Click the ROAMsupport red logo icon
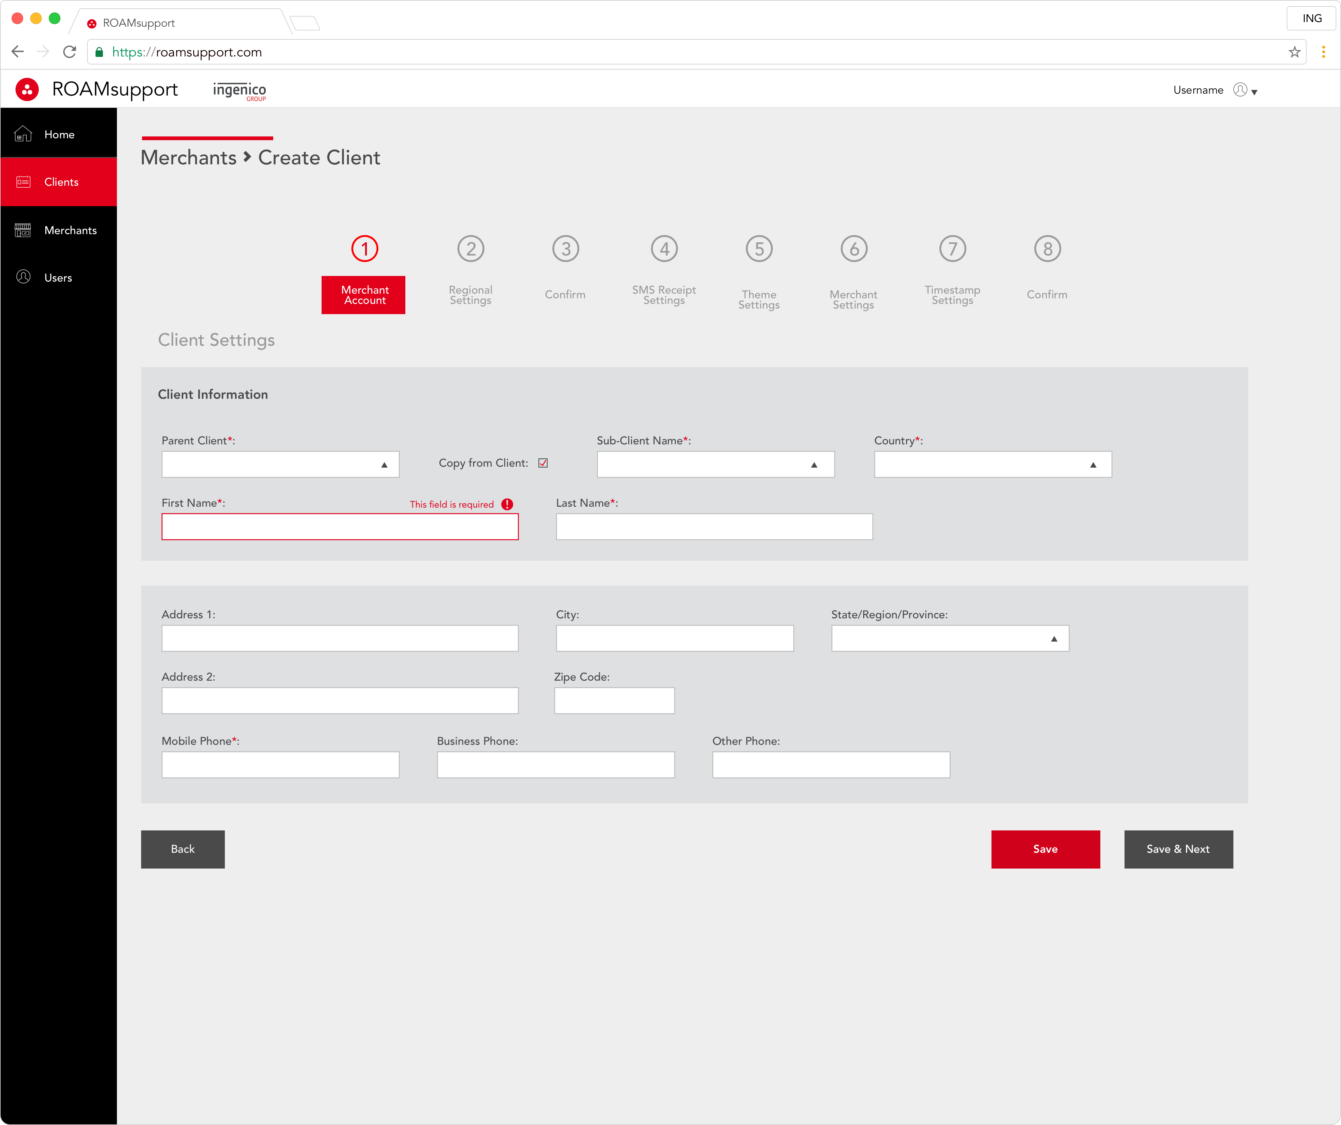Image resolution: width=1341 pixels, height=1125 pixels. tap(27, 90)
